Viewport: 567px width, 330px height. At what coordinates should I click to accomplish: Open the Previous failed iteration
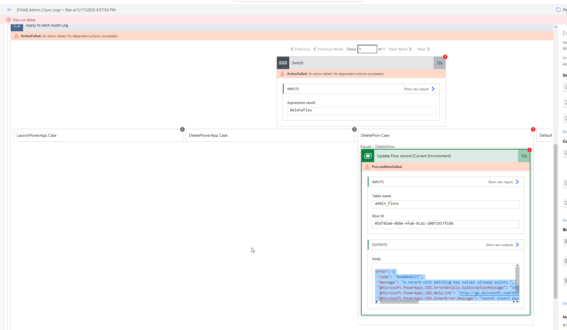coord(328,49)
